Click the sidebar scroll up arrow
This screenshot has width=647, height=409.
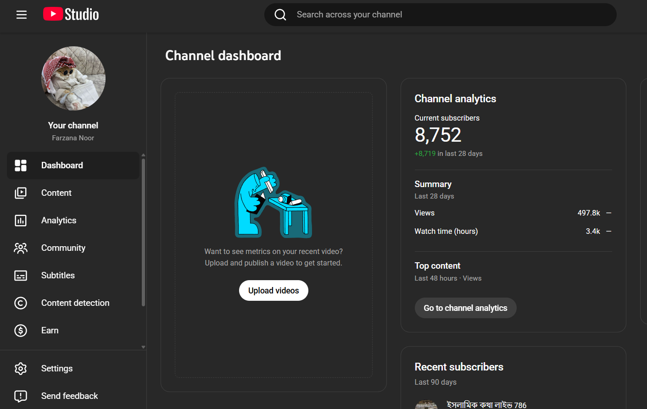tap(143, 155)
